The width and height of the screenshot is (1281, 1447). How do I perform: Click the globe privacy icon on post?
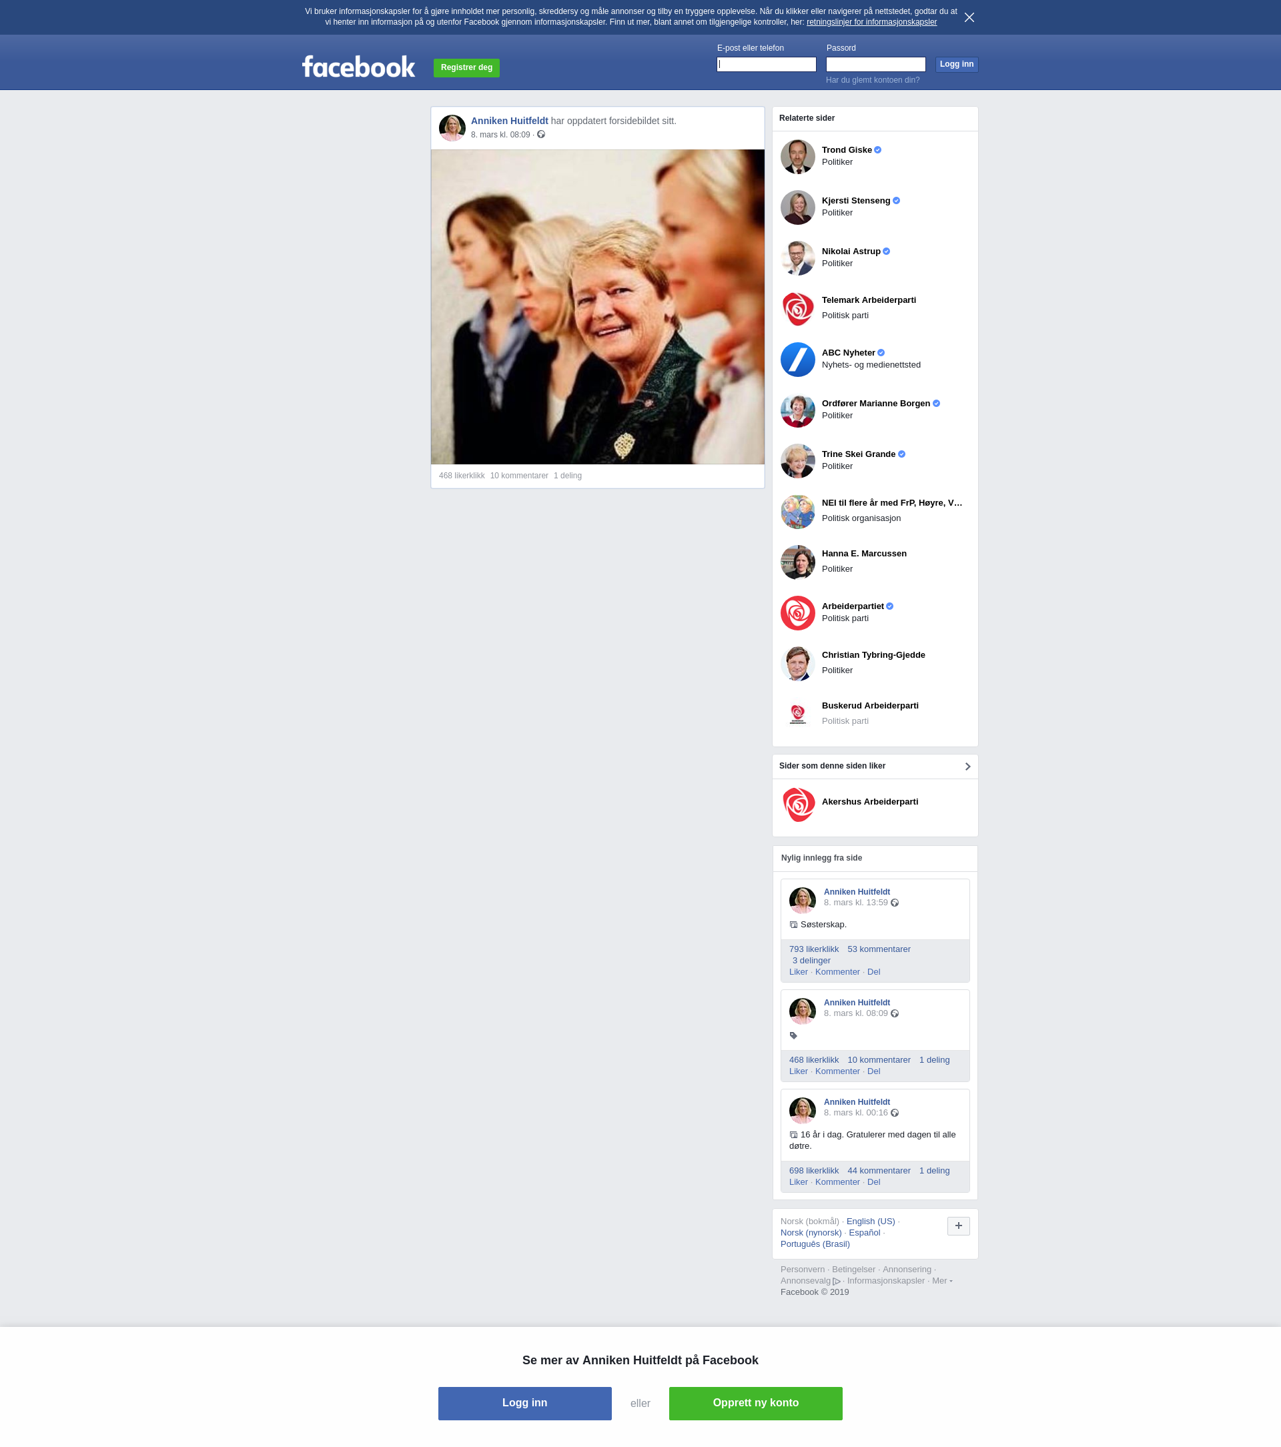pos(541,135)
